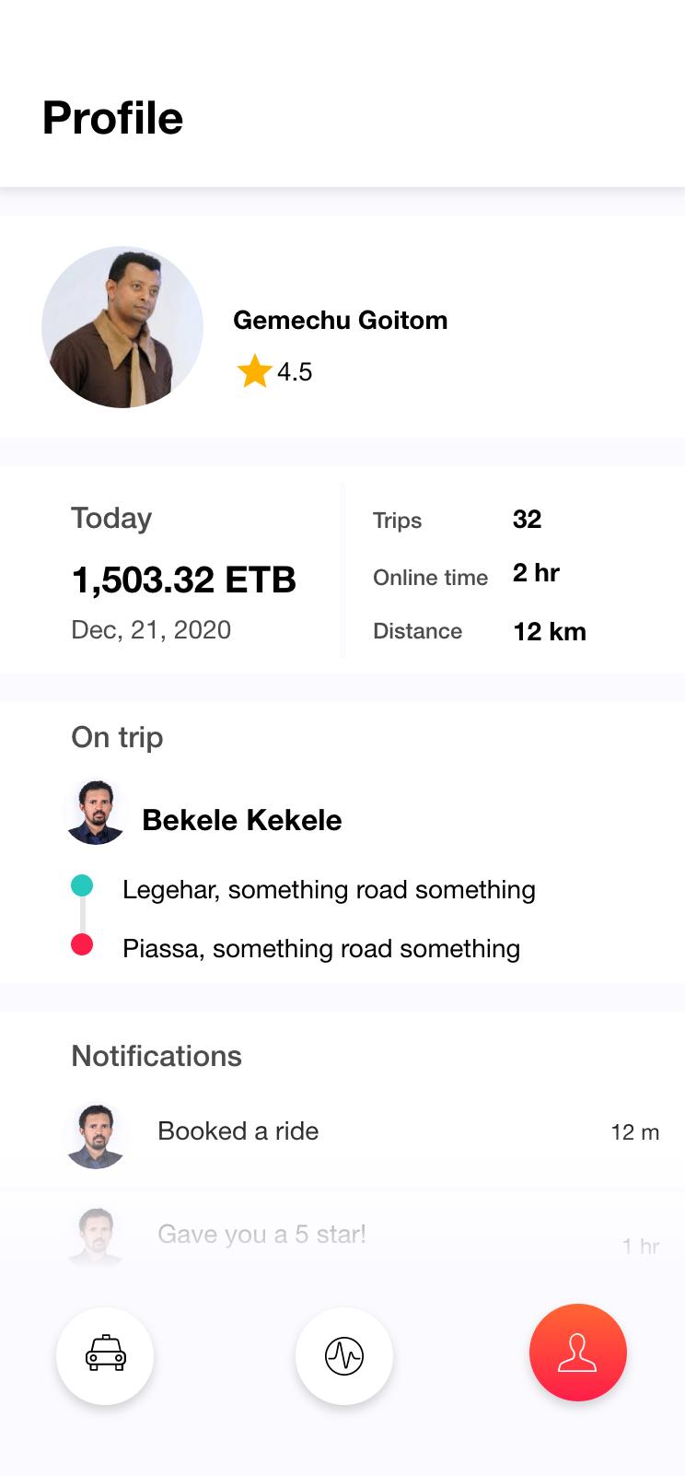Viewport: 685px width, 1476px height.
Task: Tap the avatar beside Booked a ride
Action: (x=96, y=1137)
